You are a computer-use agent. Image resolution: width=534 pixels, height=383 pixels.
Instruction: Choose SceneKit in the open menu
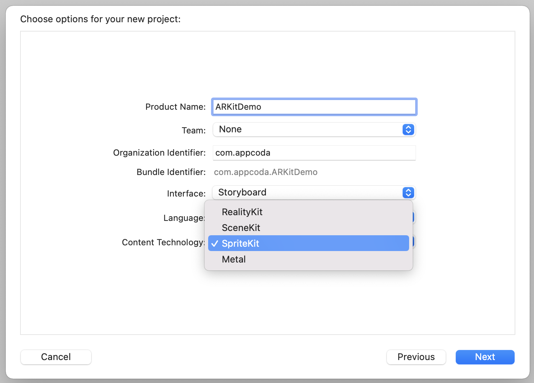pos(241,228)
